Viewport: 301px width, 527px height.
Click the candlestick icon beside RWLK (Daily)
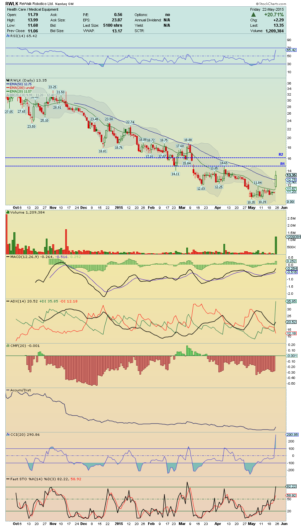coord(8,80)
